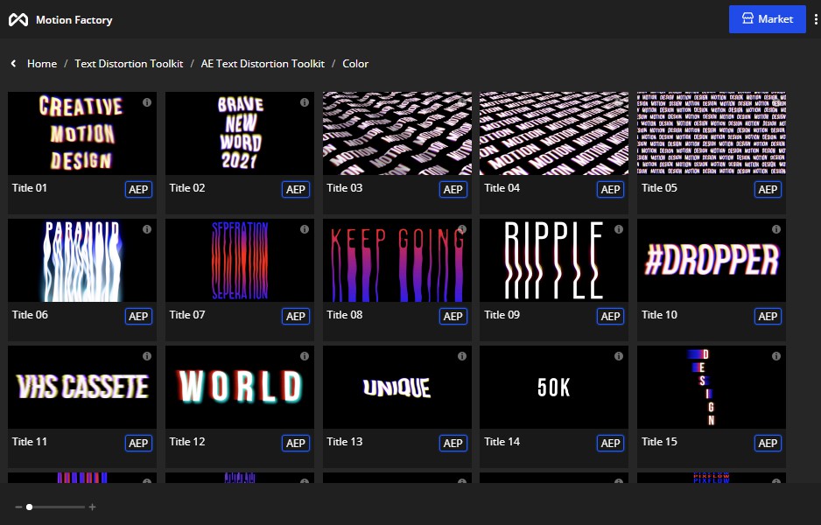Select the Keep Going thumbnail

397,260
